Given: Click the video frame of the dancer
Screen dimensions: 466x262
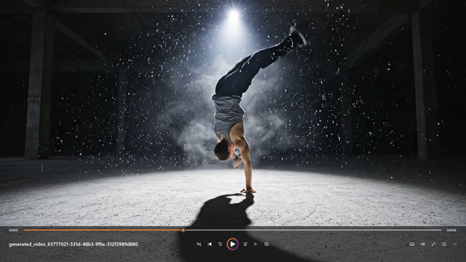Looking at the screenshot, I should pos(233,113).
